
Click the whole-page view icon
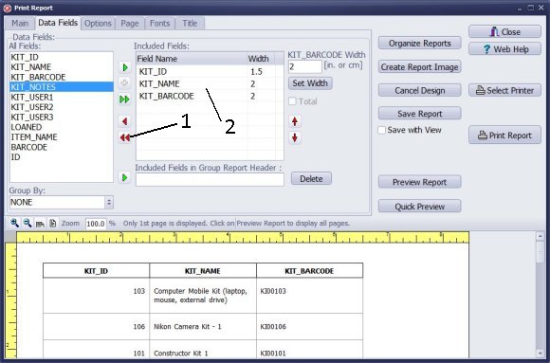pyautogui.click(x=52, y=223)
